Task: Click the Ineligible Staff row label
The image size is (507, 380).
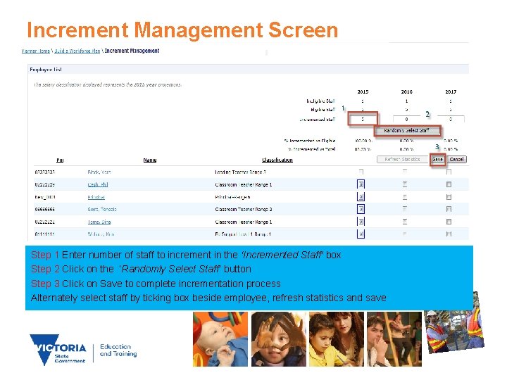Action: 321,101
